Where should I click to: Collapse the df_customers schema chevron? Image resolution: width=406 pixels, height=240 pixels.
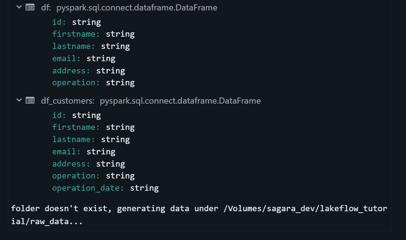pos(19,100)
